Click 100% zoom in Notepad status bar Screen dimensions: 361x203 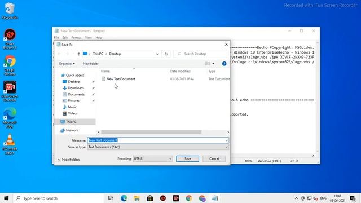click(248, 161)
